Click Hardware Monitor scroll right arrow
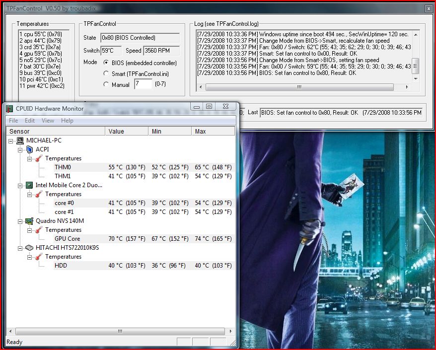The width and height of the screenshot is (436, 350). click(230, 331)
